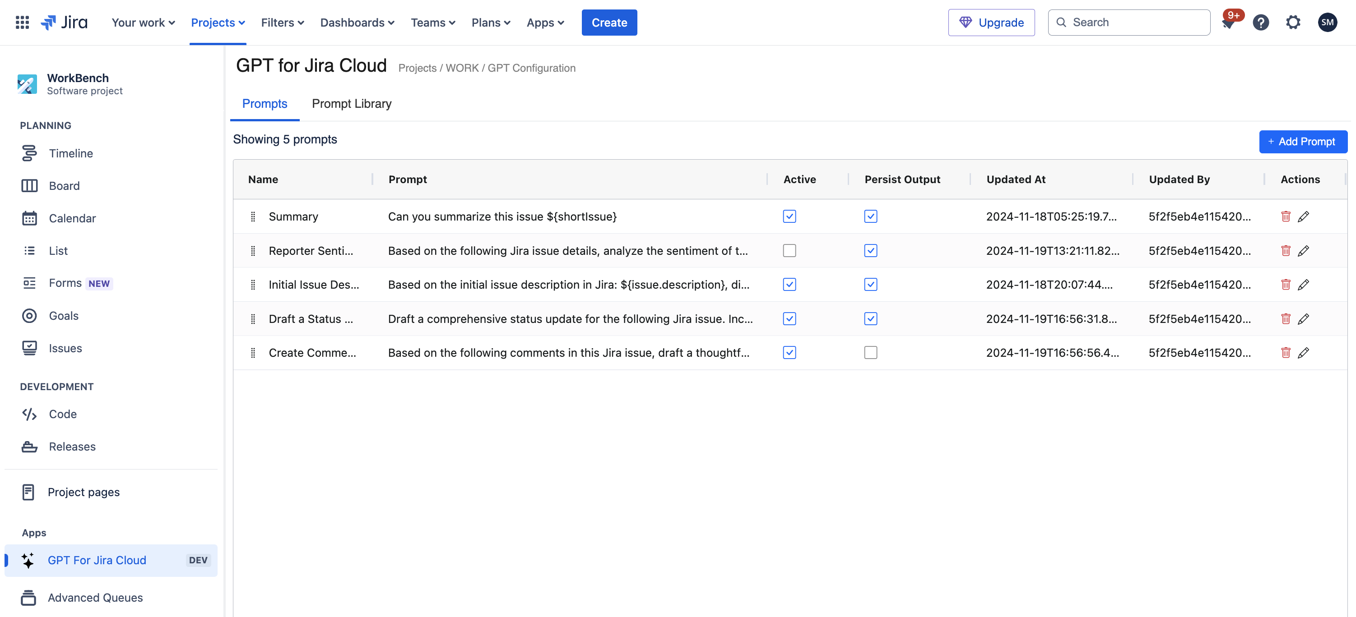
Task: Expand the Projects dropdown menu
Action: point(218,23)
